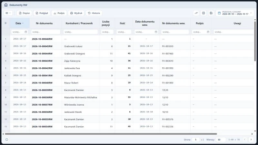
Task: Click the Podpis toolbar button
Action: click(59, 13)
